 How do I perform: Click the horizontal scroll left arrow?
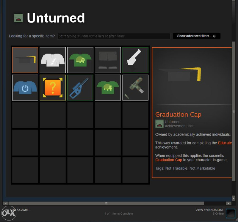coord(6,203)
